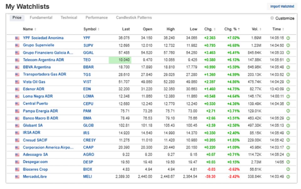This screenshot has width=301, height=189.
Task: Sort table by Chg. column
Action: (210, 29)
